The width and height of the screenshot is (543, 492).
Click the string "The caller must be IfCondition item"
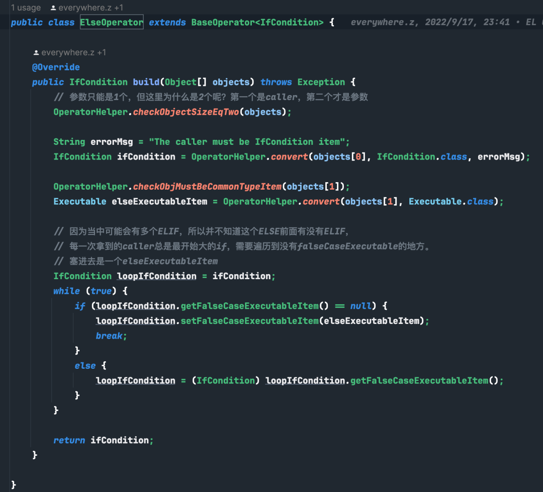[x=247, y=142]
